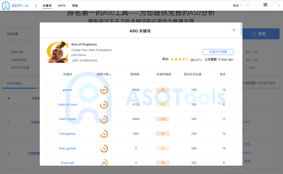The height and width of the screenshot is (174, 283).
Task: Click the score 72 ring for free games
Action: (104, 134)
